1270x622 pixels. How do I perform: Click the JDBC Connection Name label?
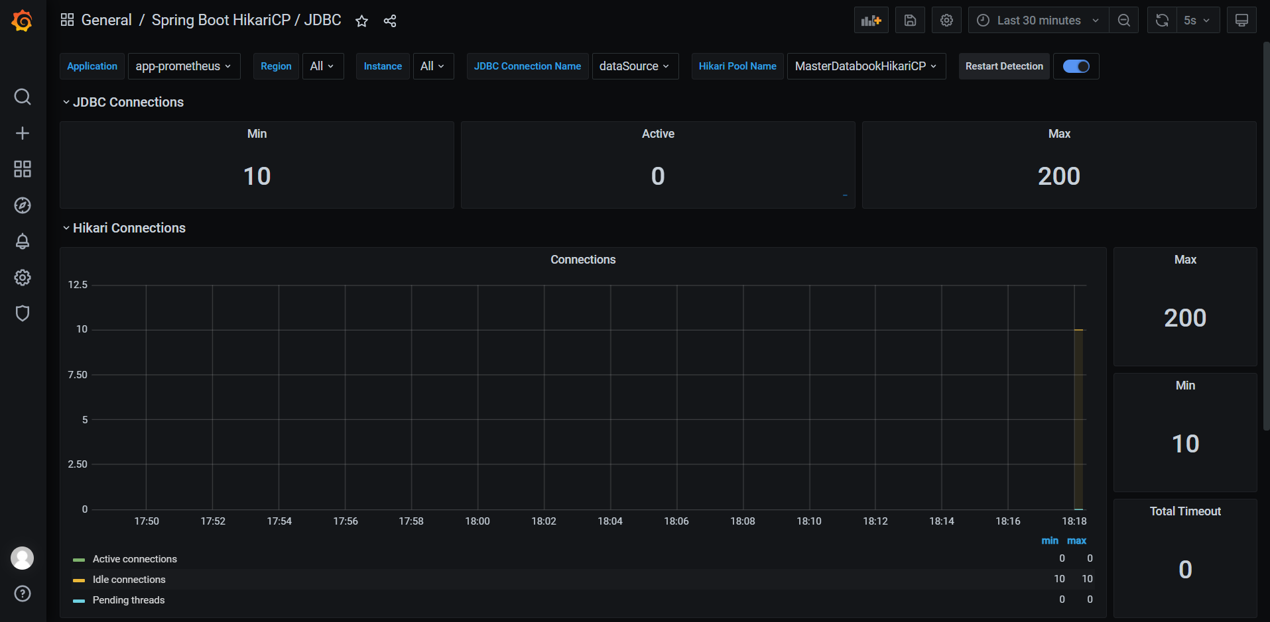[x=527, y=66]
